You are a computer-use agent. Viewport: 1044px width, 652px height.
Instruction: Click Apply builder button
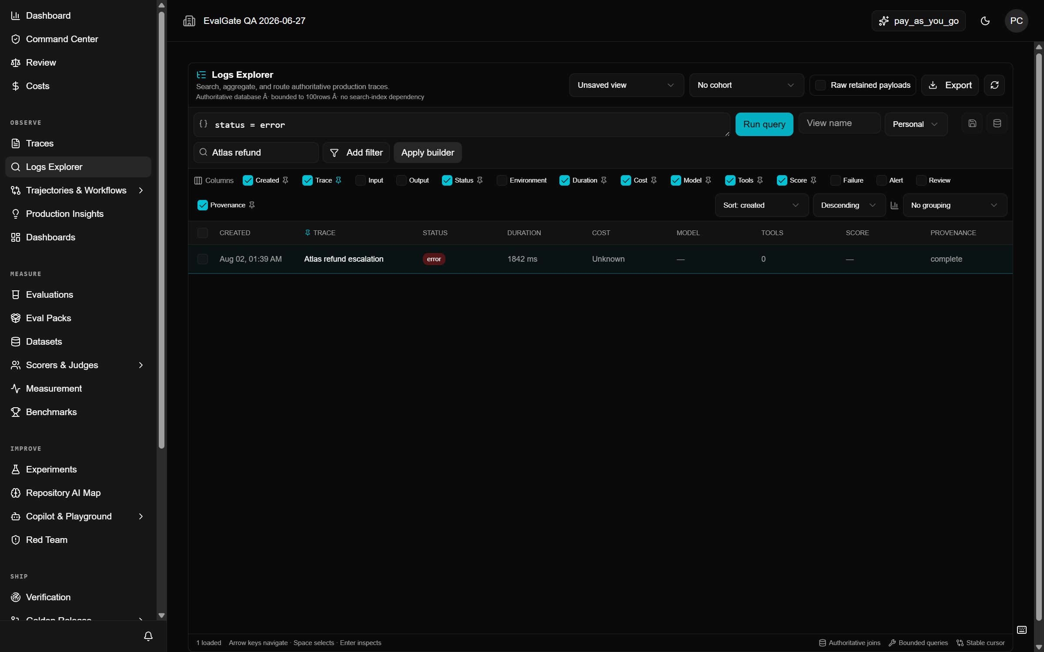(428, 153)
